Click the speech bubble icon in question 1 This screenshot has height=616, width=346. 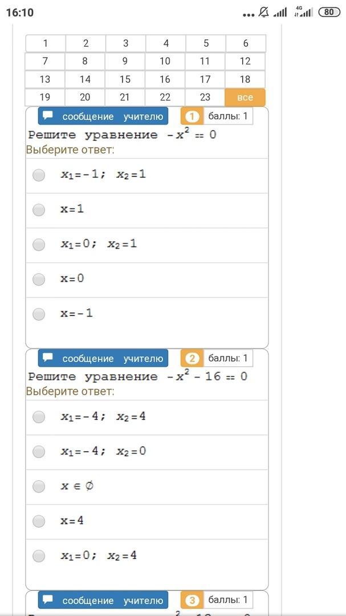(48, 116)
